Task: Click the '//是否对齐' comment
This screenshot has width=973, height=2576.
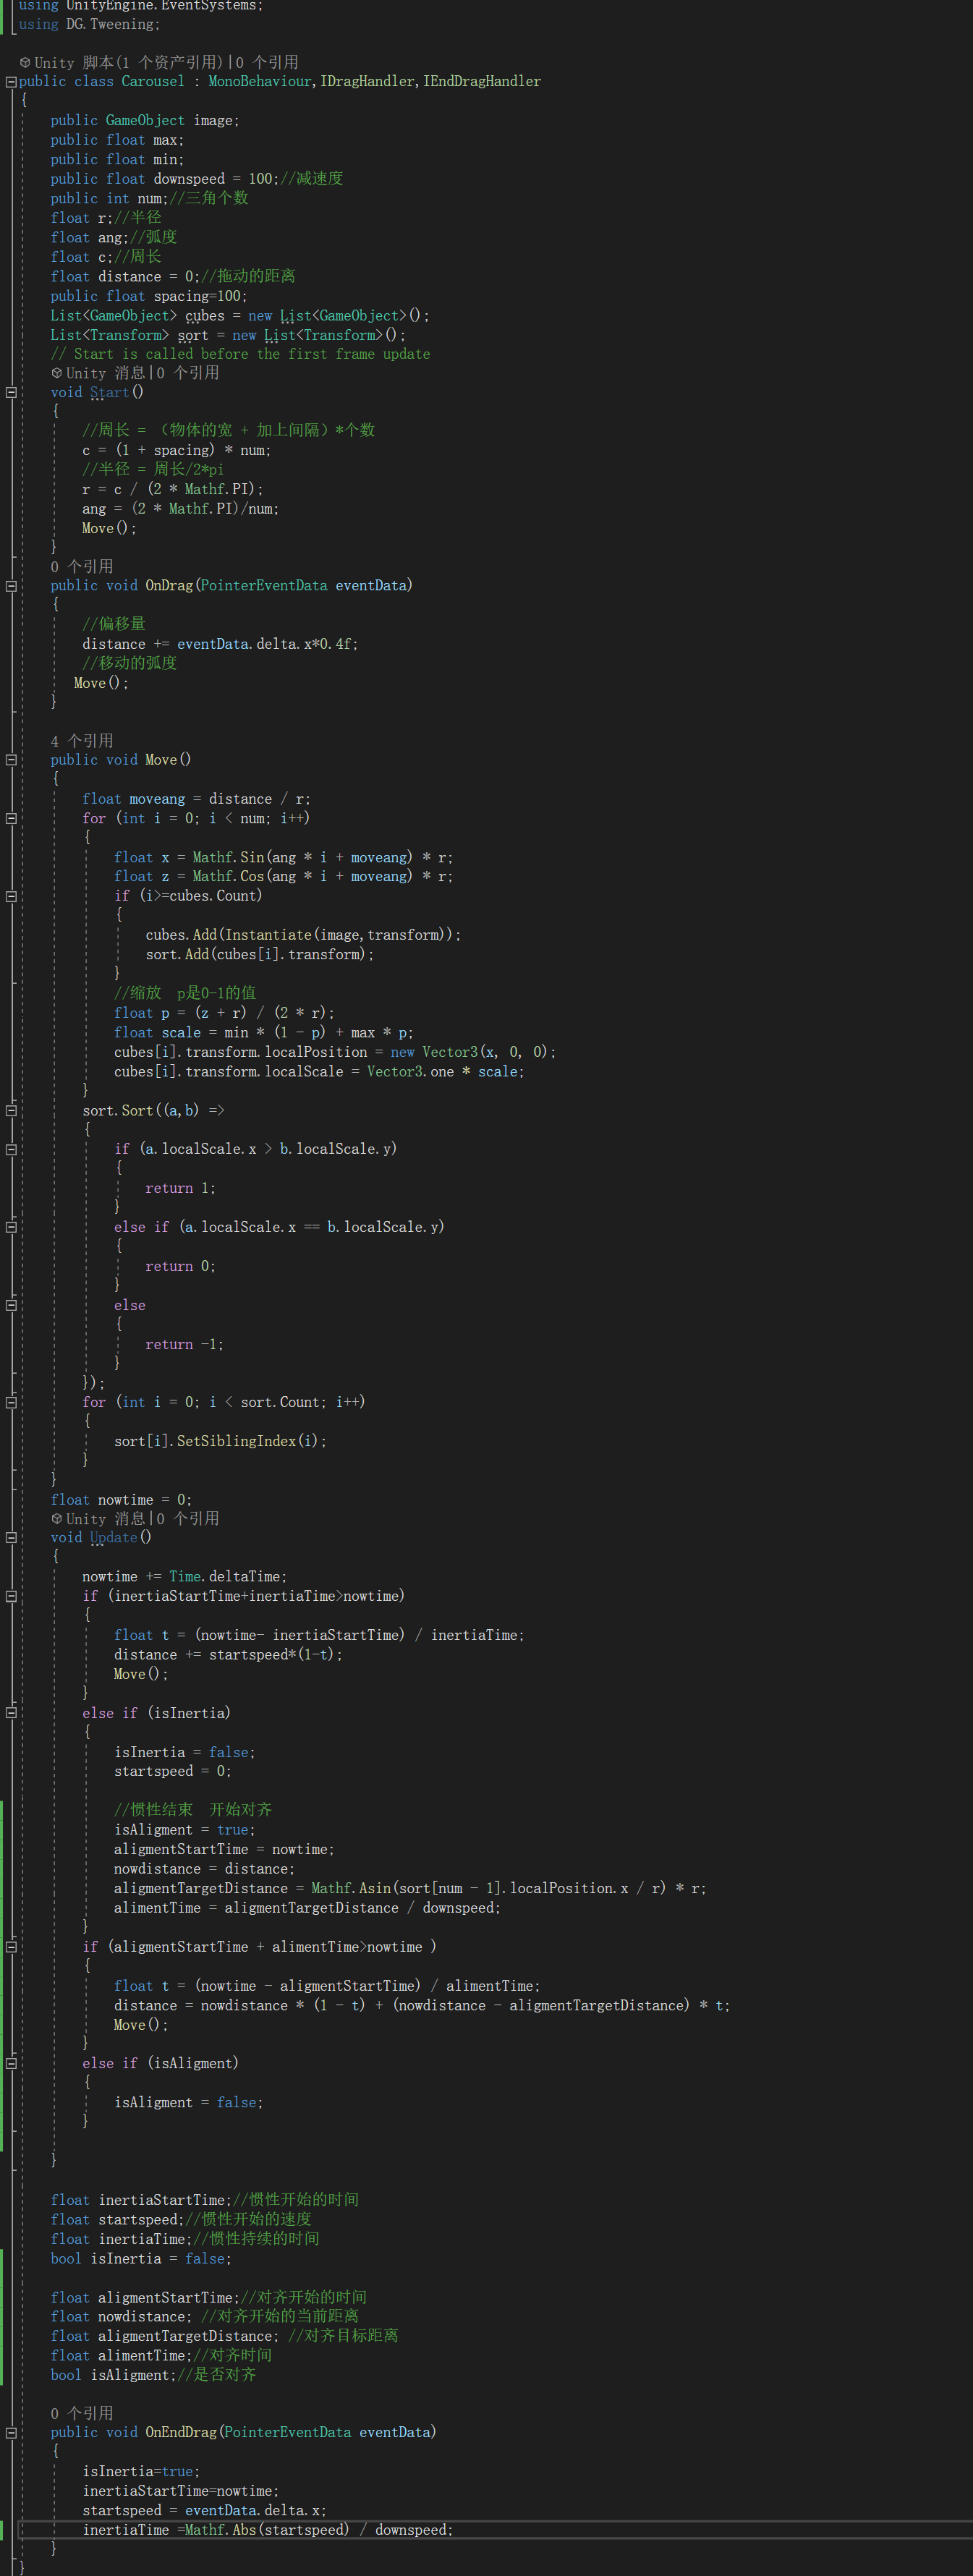Action: [217, 2375]
